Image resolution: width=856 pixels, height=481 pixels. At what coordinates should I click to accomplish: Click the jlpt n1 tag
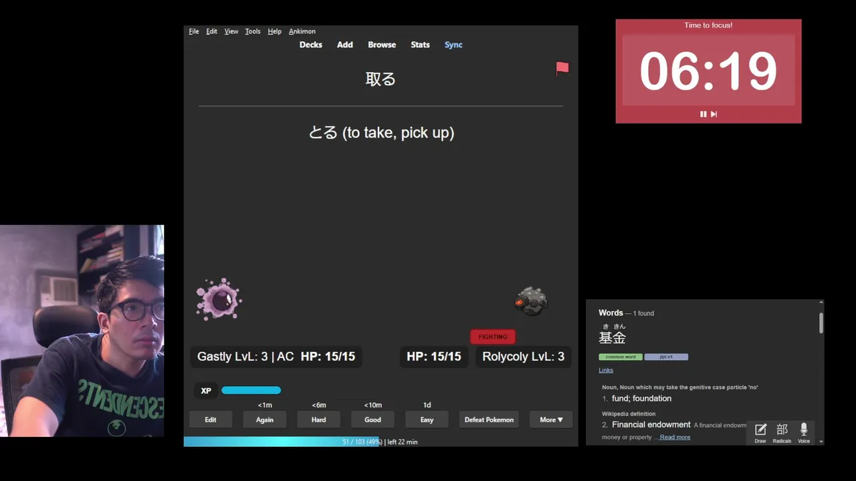tap(666, 357)
